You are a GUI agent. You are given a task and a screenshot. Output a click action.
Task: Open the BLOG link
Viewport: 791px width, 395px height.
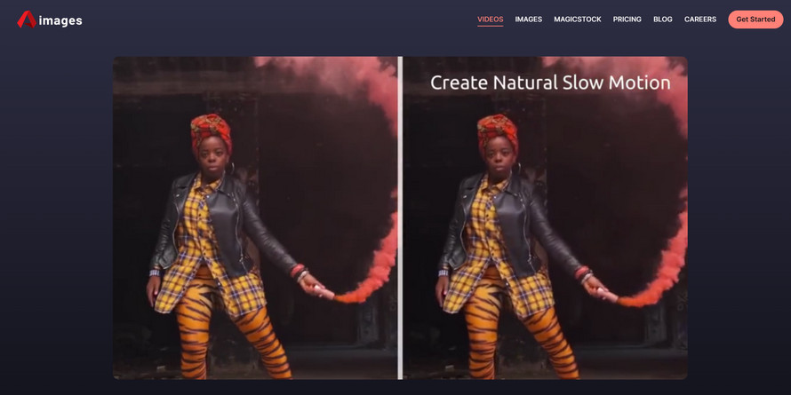pos(663,20)
